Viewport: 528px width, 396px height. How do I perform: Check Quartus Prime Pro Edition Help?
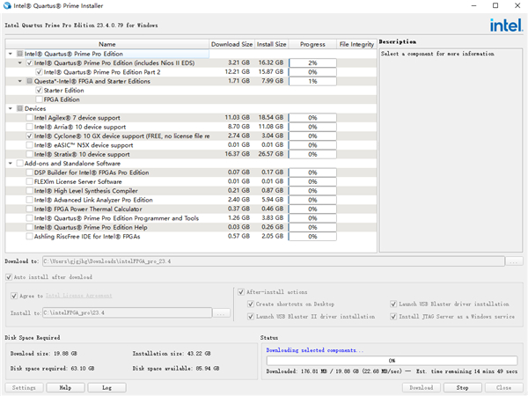tap(30, 227)
